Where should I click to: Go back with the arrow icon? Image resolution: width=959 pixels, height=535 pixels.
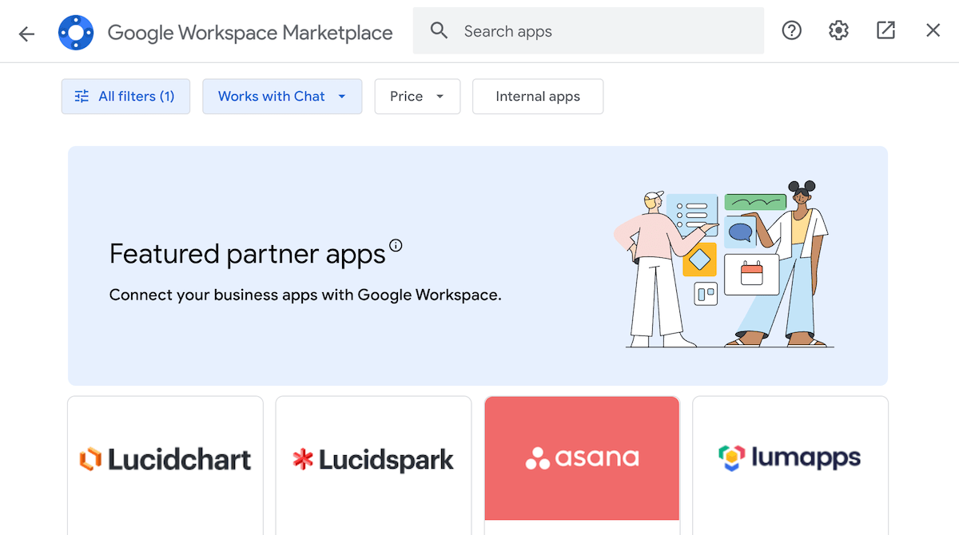[x=27, y=34]
